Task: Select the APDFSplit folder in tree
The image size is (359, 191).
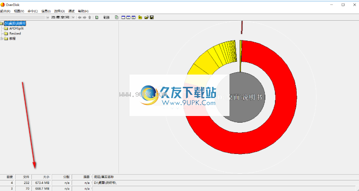Action: tap(16, 29)
